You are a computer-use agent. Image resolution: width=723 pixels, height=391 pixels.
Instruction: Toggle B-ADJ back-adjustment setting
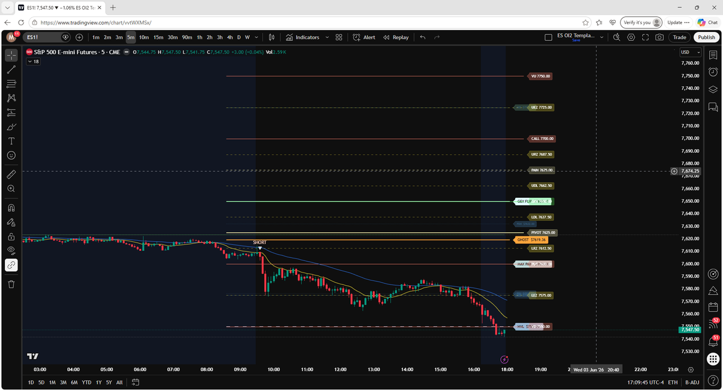692,383
